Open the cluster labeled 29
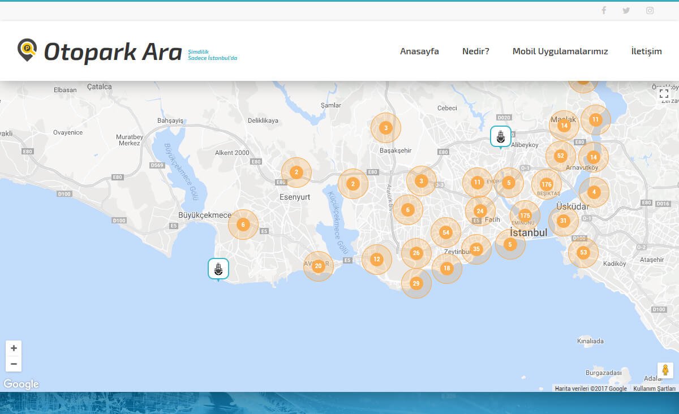 tap(416, 283)
